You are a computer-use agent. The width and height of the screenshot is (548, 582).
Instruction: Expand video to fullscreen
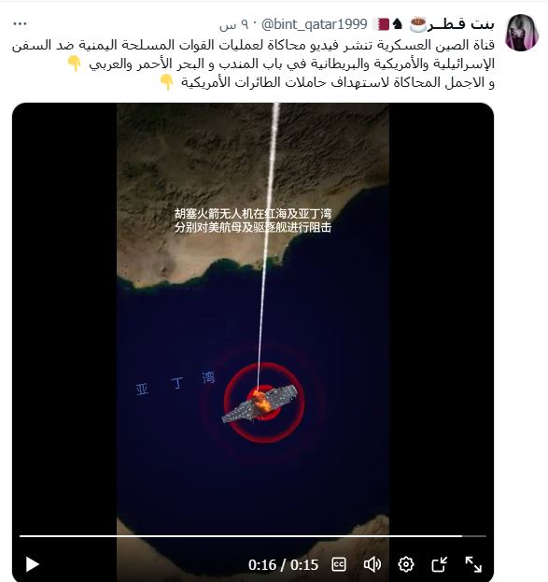click(473, 564)
